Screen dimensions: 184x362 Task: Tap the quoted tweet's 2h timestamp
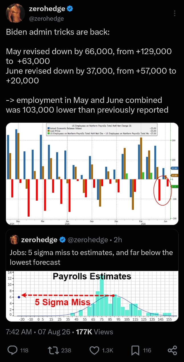point(118,240)
